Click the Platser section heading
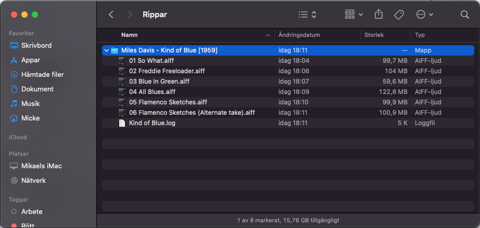480x228 pixels. click(19, 154)
